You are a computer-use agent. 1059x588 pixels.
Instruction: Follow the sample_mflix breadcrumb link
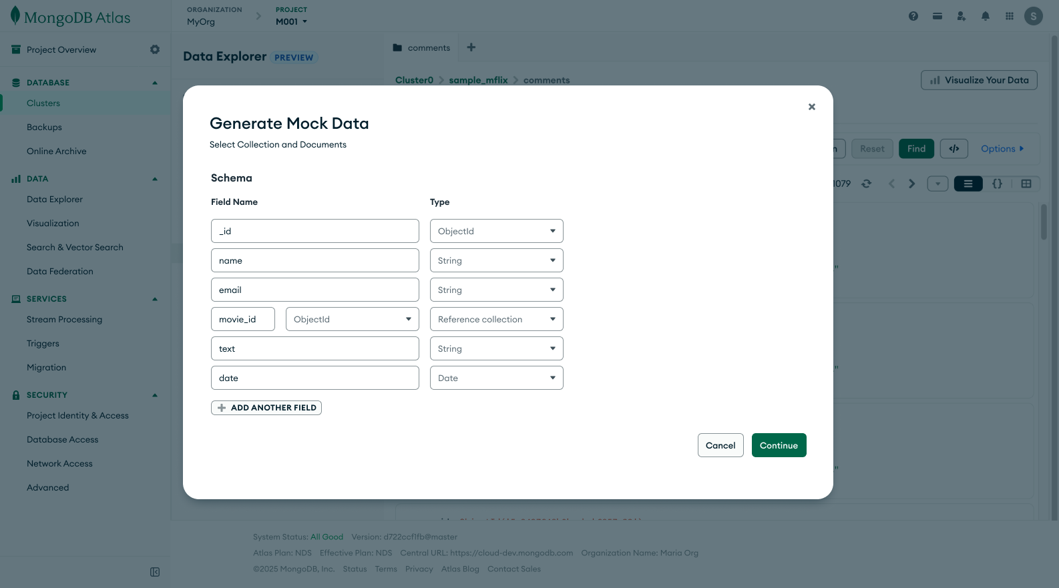478,80
